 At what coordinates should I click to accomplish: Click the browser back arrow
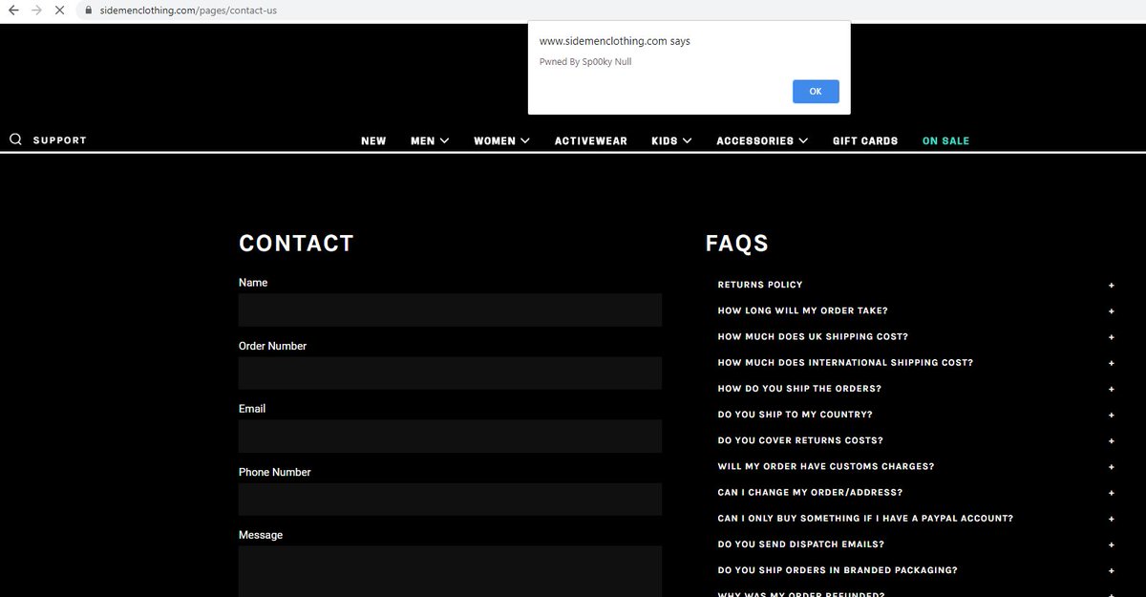(x=13, y=10)
